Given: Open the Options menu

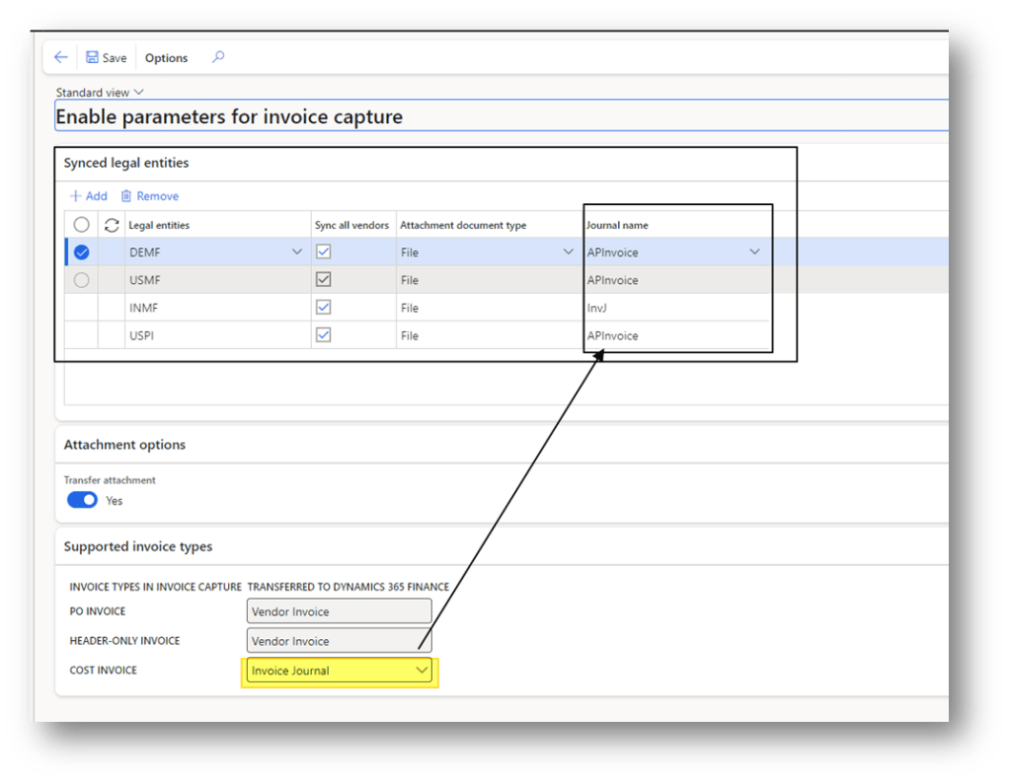Looking at the screenshot, I should tap(166, 58).
